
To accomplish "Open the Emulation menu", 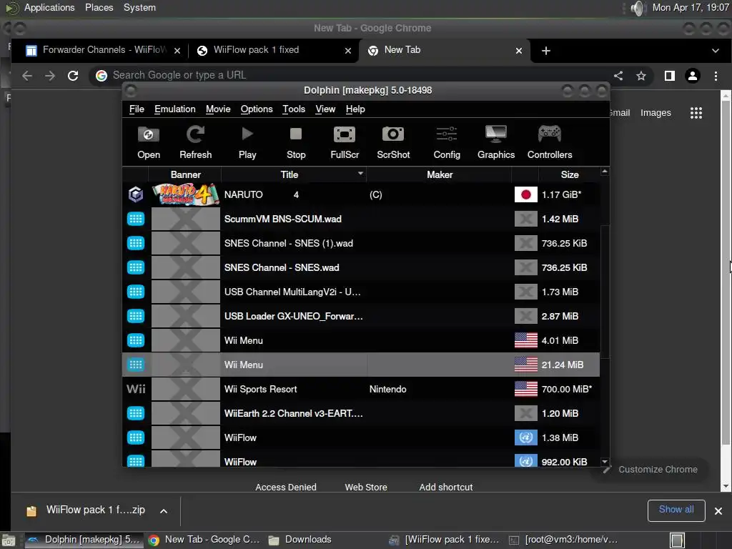I will tap(175, 109).
